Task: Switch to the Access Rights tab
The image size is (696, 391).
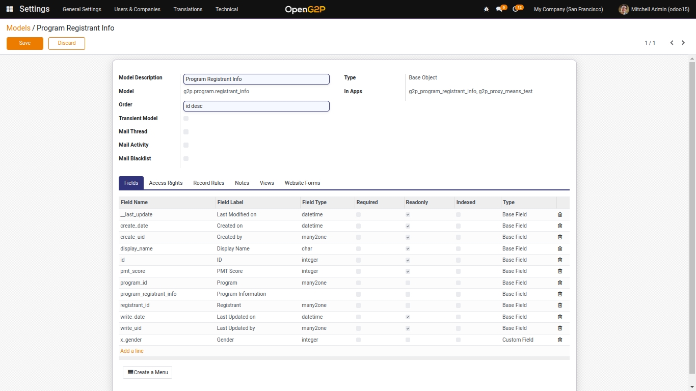Action: (166, 183)
